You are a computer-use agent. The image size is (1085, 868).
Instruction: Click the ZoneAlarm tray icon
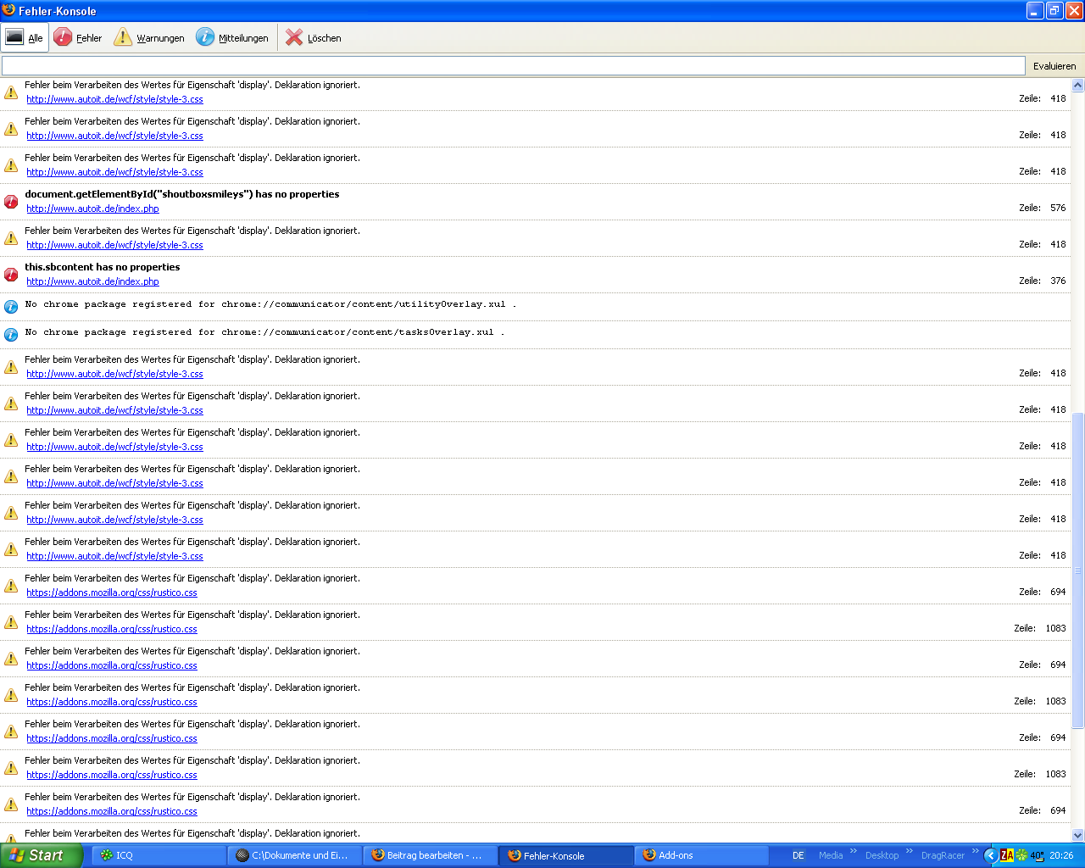(x=1006, y=855)
